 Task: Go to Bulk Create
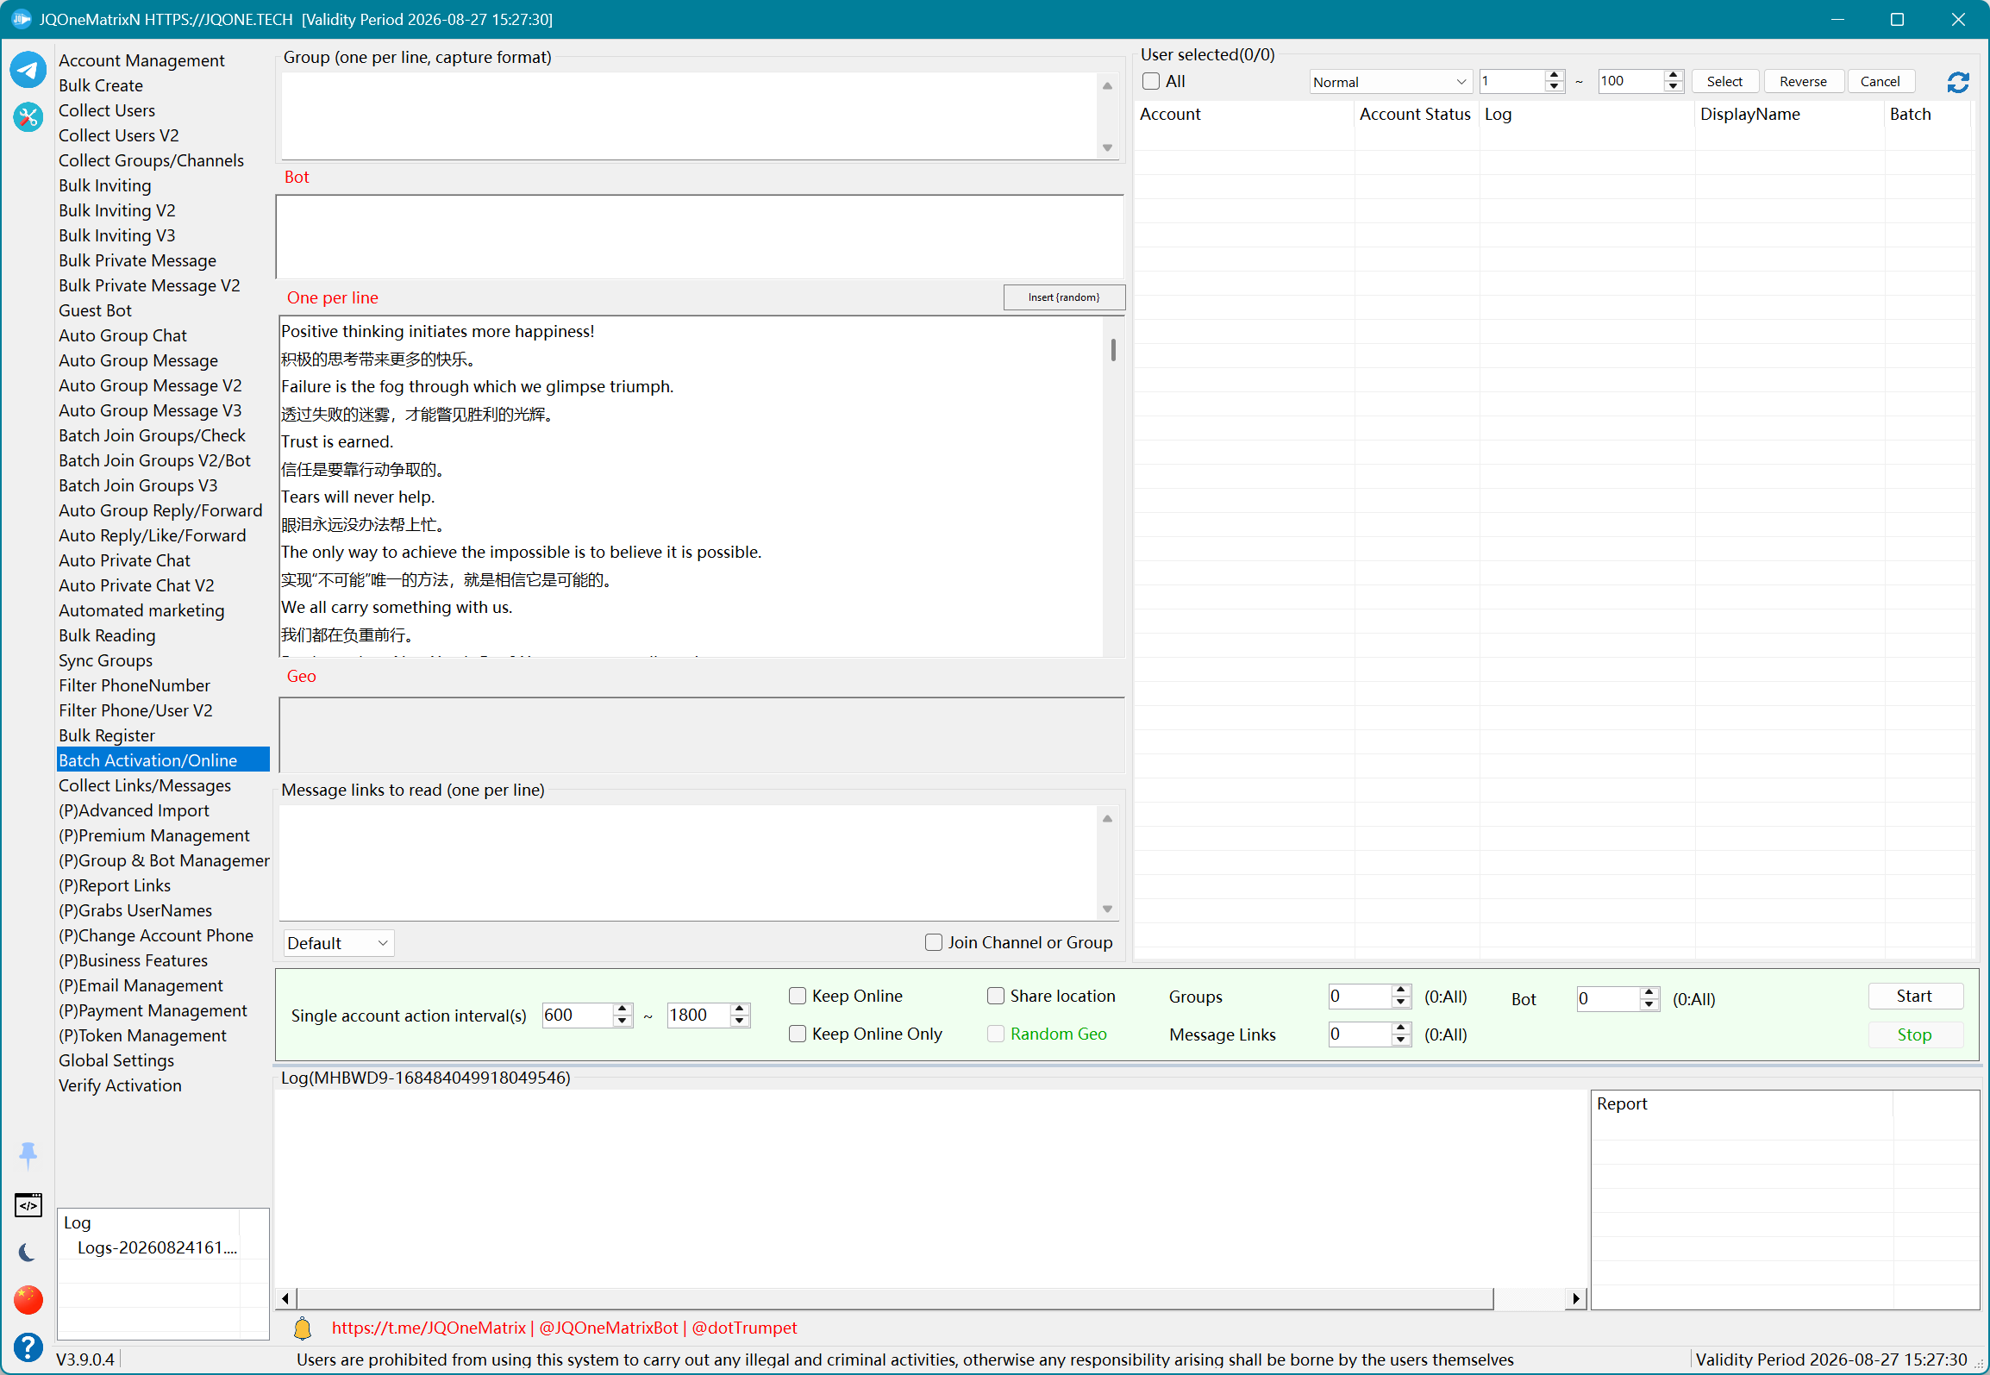click(x=101, y=85)
